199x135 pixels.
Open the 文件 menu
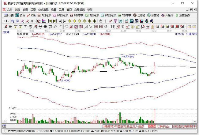10,10
